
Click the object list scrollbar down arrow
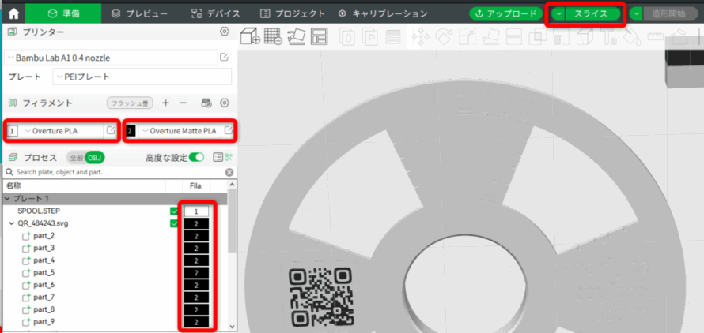point(232,326)
